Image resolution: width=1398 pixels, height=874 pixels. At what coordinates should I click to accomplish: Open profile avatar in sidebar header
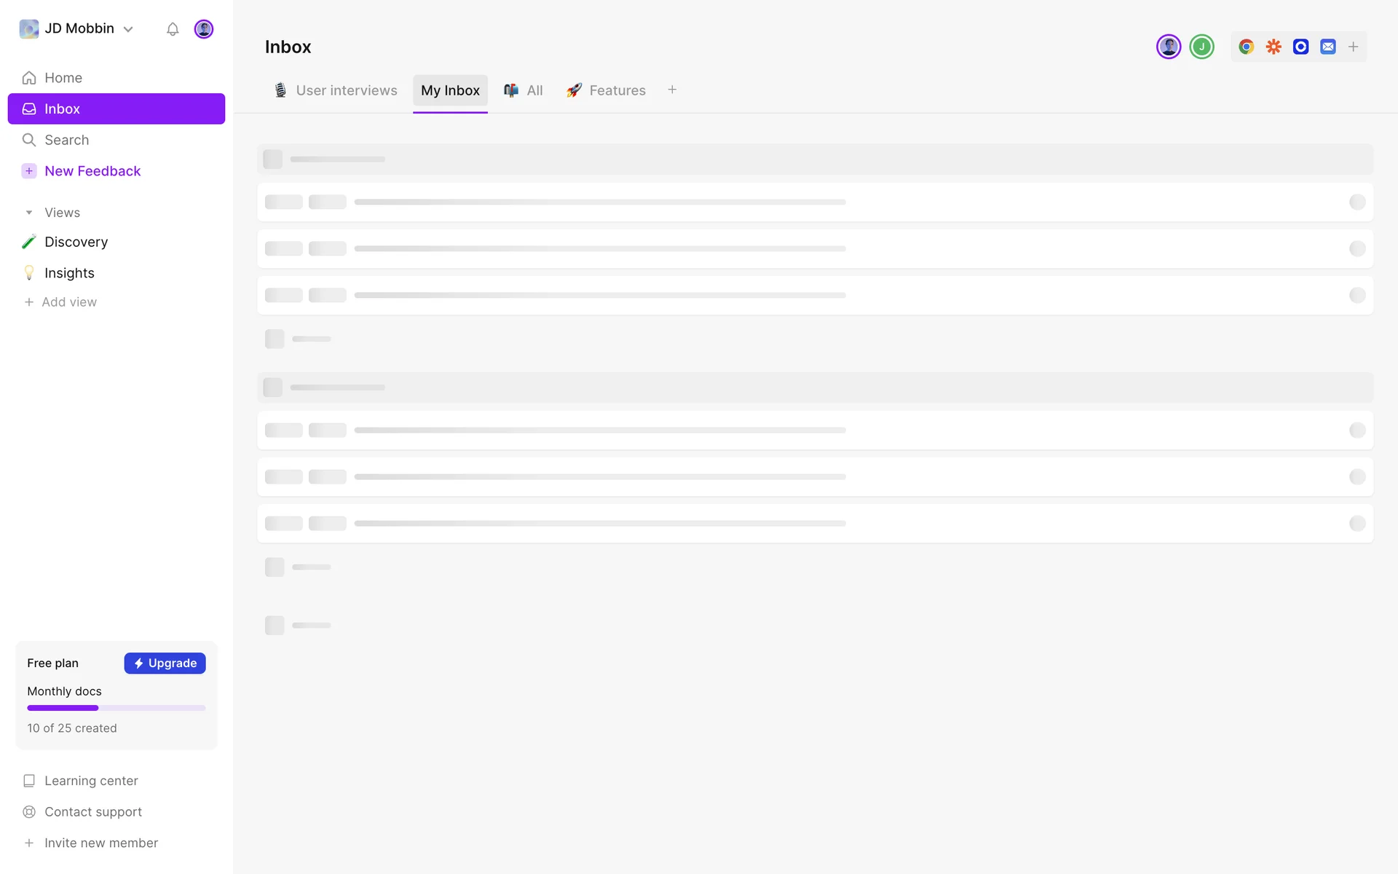[x=204, y=29]
